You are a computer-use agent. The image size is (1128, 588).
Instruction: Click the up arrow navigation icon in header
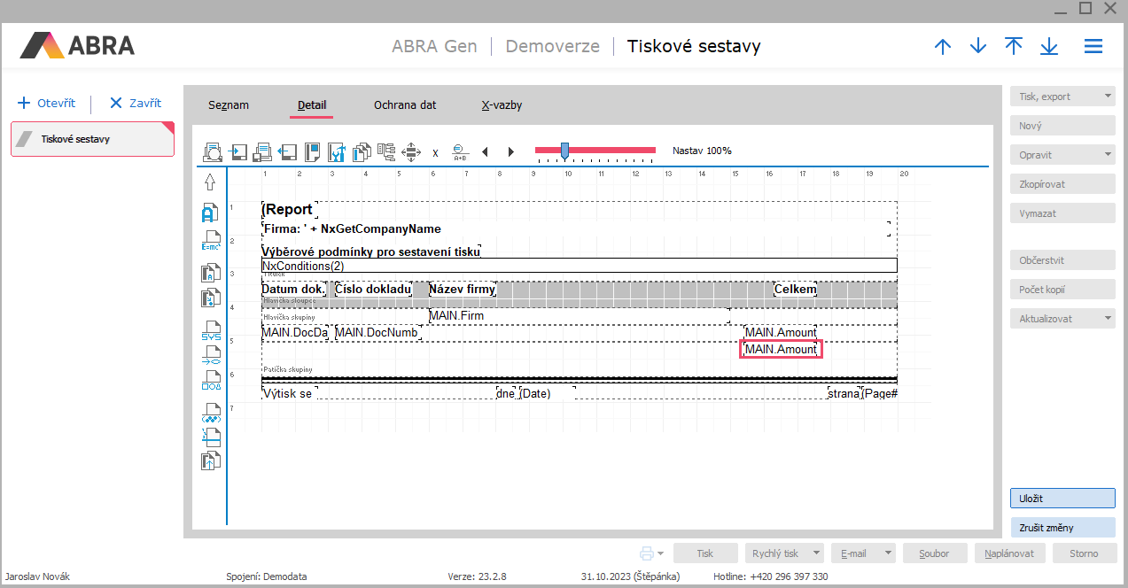(x=943, y=46)
